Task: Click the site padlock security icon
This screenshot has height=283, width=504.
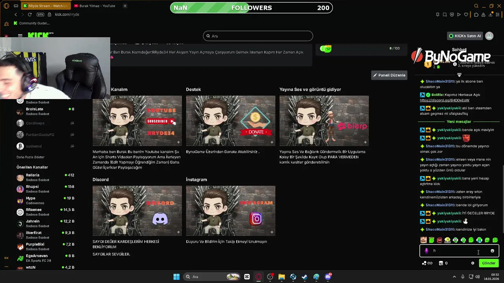Action: 50,15
